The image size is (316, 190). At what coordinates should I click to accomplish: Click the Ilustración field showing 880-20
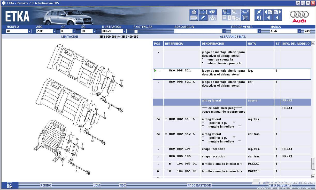[112, 31]
